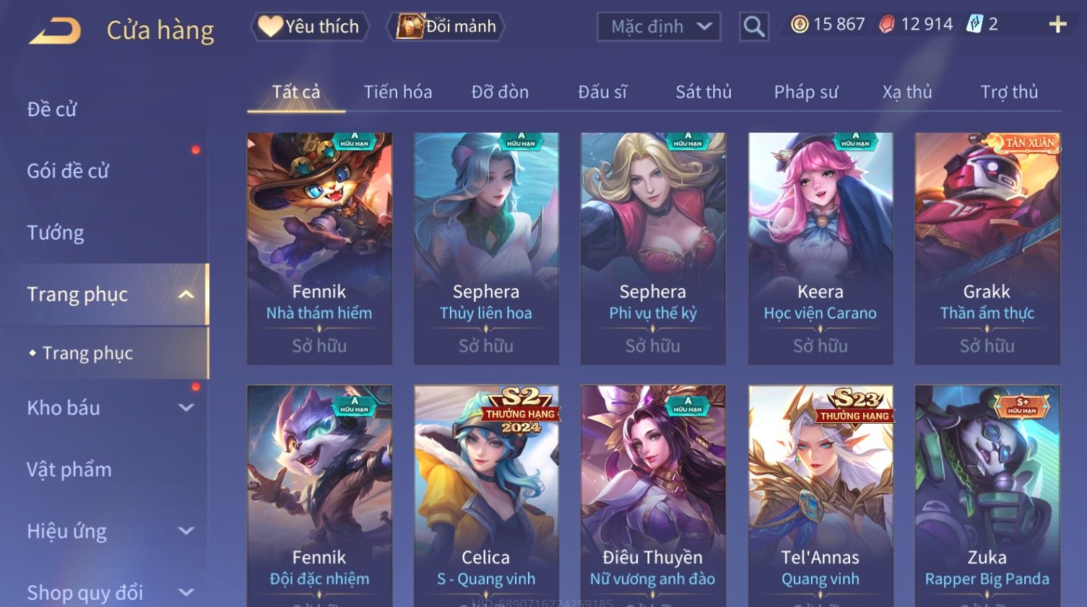Expand the Kho báu sidebar section

(x=186, y=408)
